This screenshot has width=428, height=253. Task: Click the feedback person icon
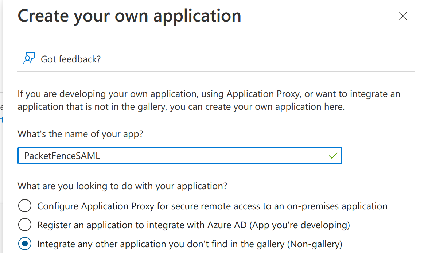[x=29, y=59]
